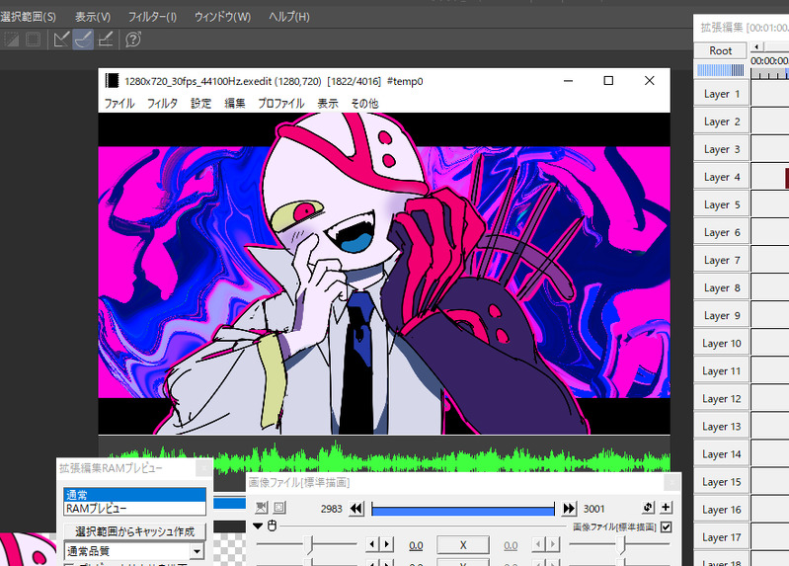Add filter effect with the plus icon
789x566 pixels.
point(666,507)
